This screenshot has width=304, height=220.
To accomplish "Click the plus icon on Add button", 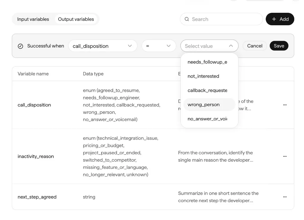I will (x=274, y=19).
